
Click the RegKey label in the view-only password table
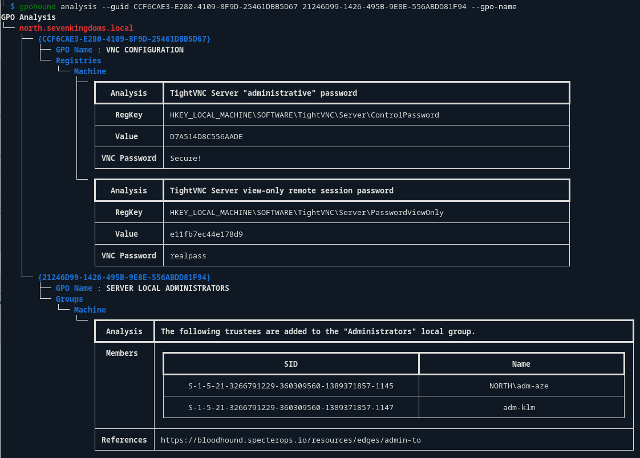pyautogui.click(x=128, y=213)
